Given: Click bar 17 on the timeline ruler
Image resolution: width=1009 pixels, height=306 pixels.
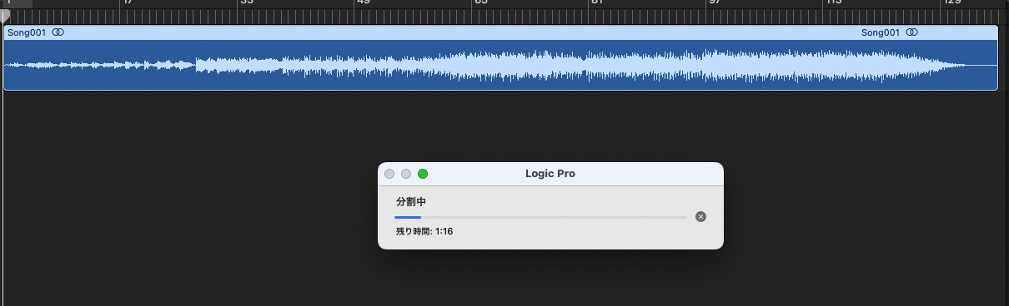Looking at the screenshot, I should tap(127, 3).
